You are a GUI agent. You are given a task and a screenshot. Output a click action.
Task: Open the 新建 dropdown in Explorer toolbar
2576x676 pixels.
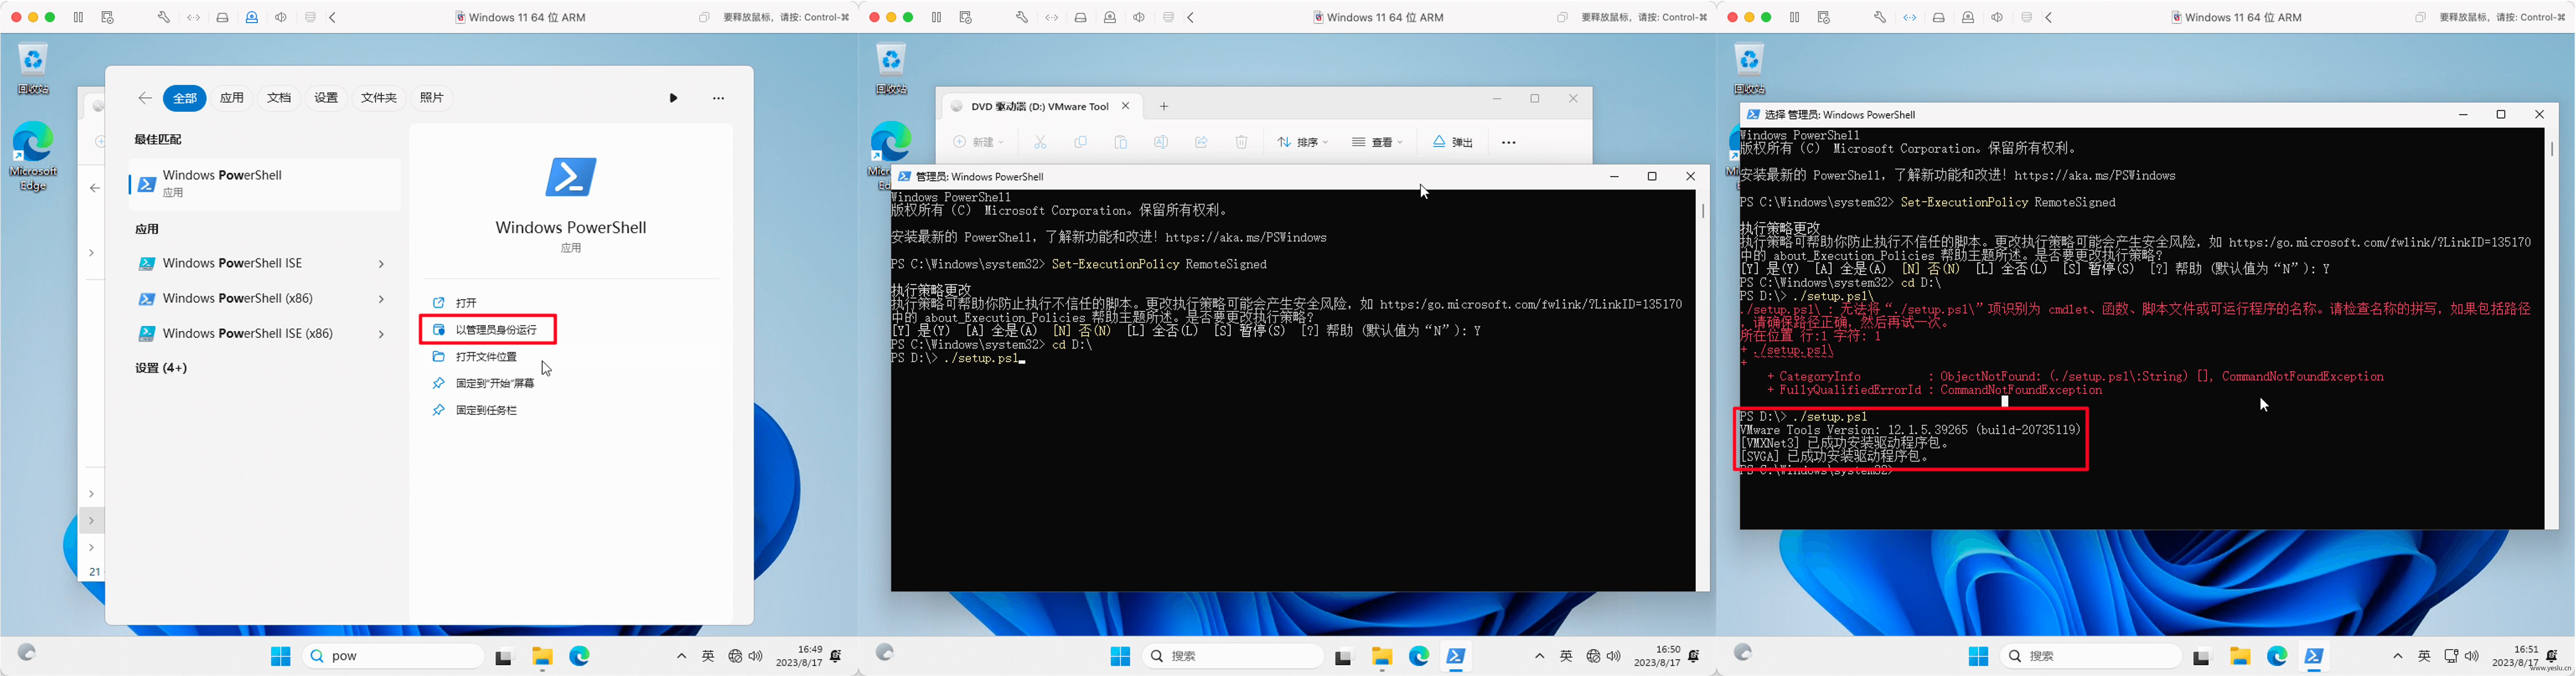pyautogui.click(x=978, y=142)
